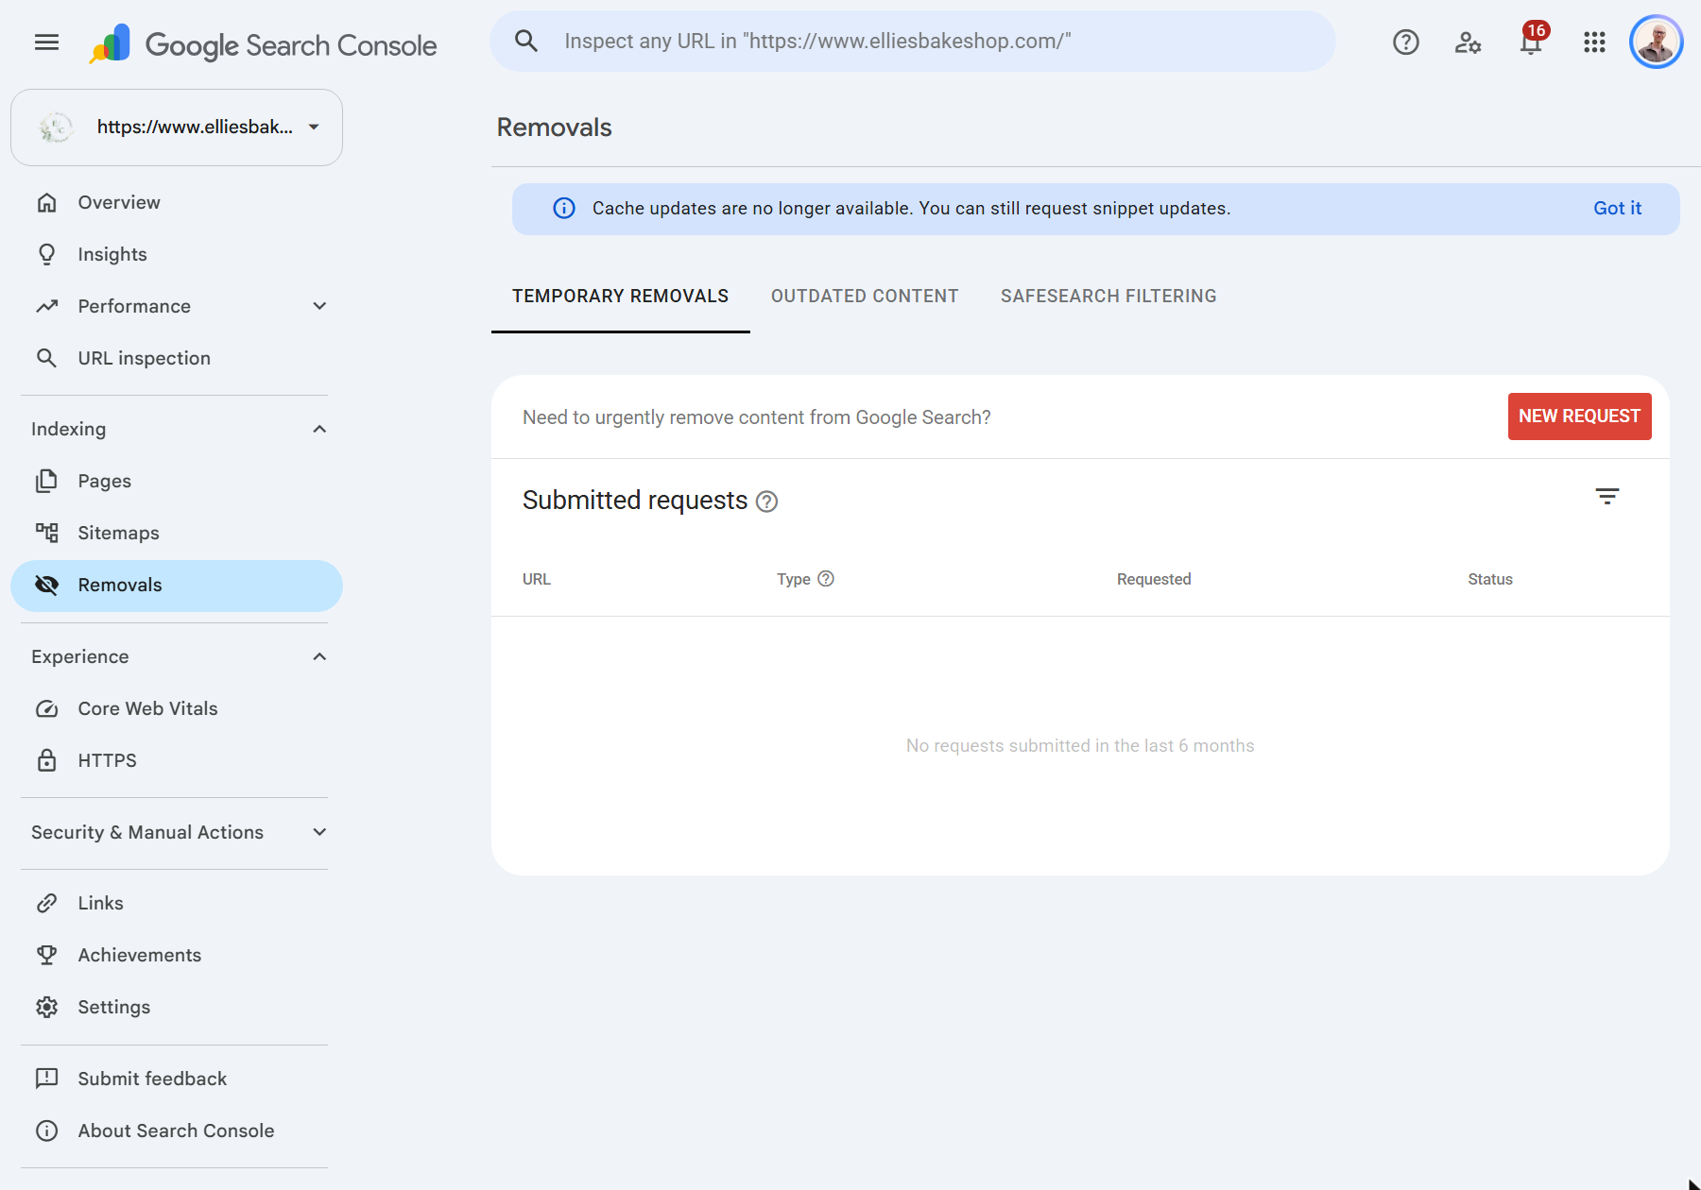Open About Search Console

pyautogui.click(x=177, y=1130)
